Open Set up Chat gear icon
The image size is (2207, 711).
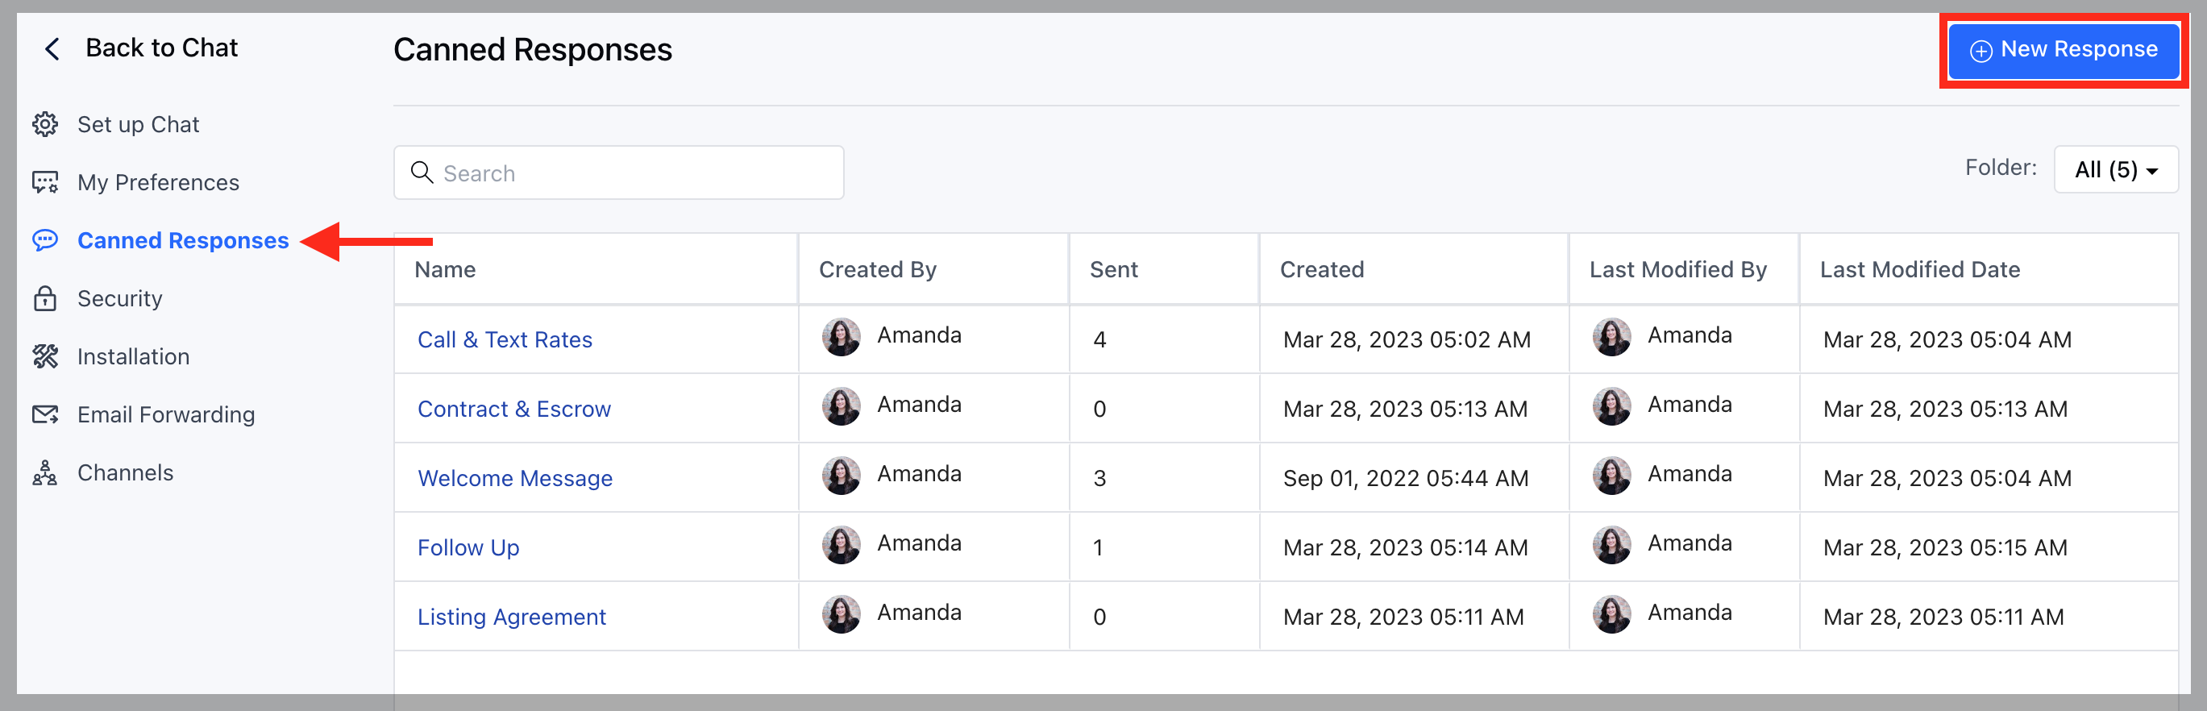point(45,124)
